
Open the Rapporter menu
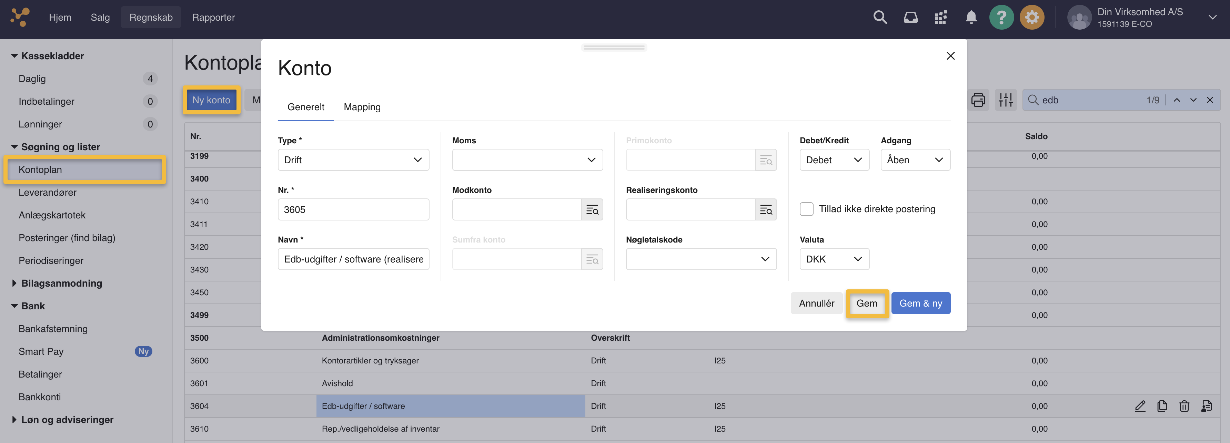click(x=213, y=18)
